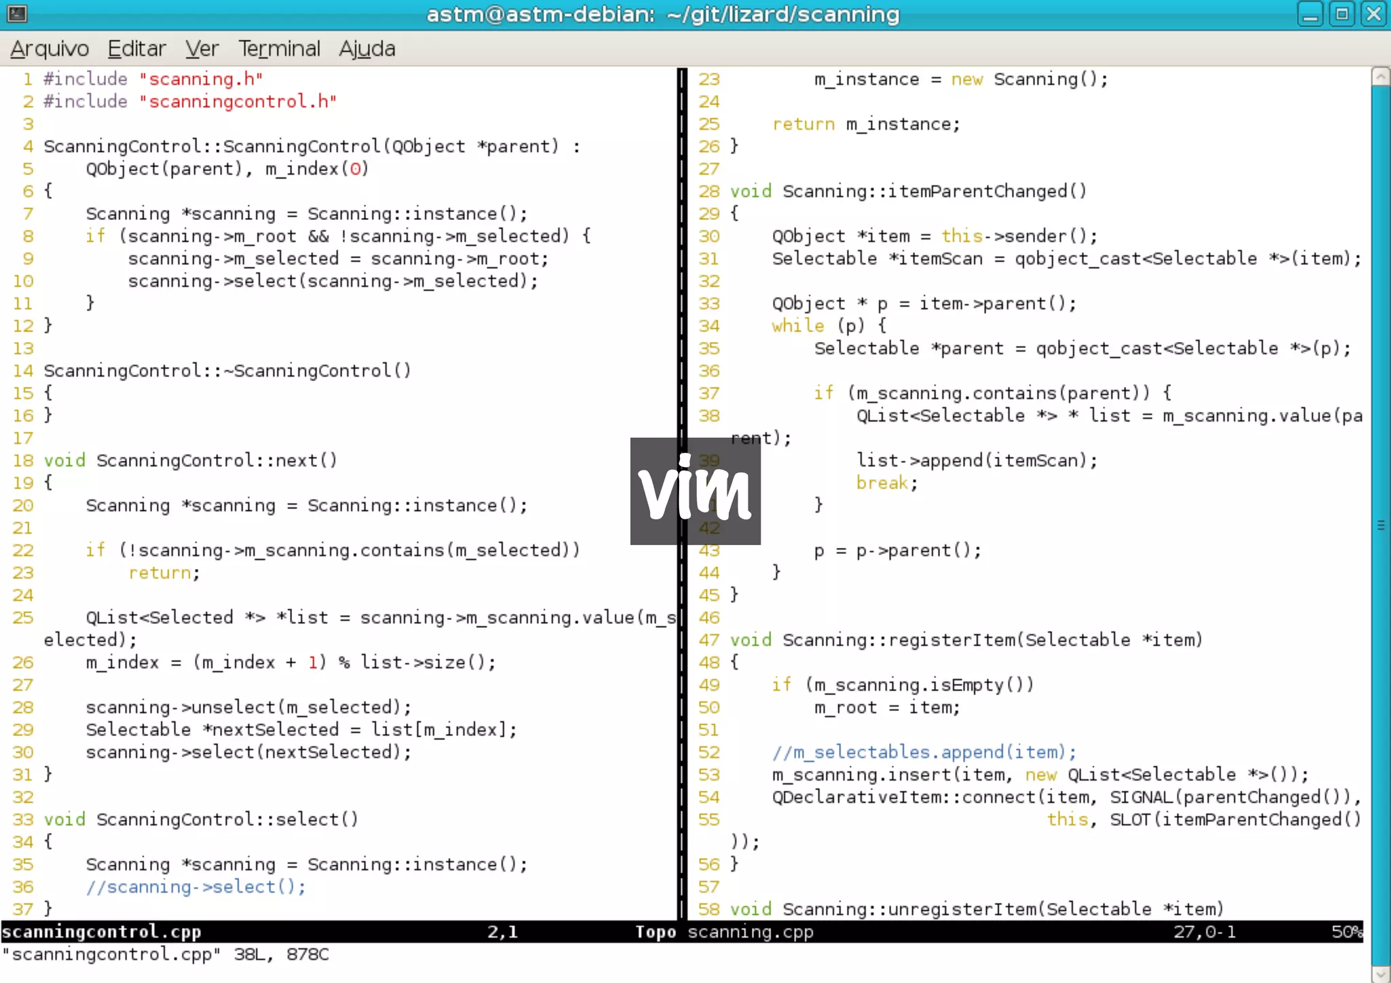Click scanning->select(nextSelected) line
Viewport: 1391px width, 983px height.
coord(249,752)
